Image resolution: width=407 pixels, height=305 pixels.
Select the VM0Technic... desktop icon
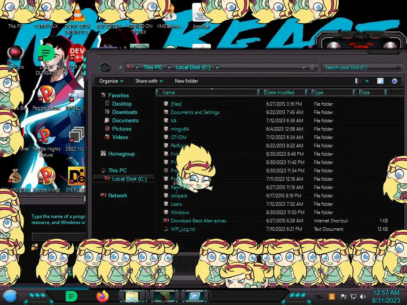click(170, 16)
